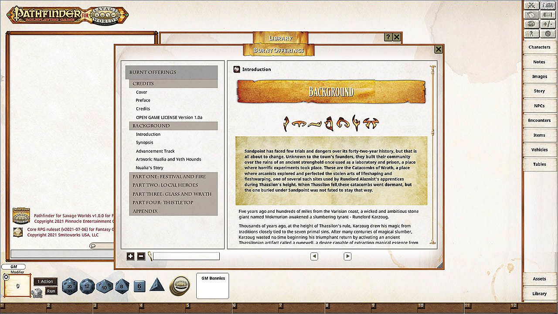
Task: Expand Part One: Festival and Fire
Action: click(174, 177)
